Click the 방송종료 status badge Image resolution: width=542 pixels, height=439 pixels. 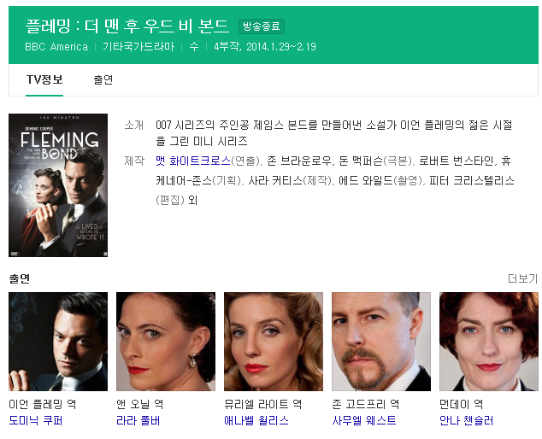[x=262, y=26]
